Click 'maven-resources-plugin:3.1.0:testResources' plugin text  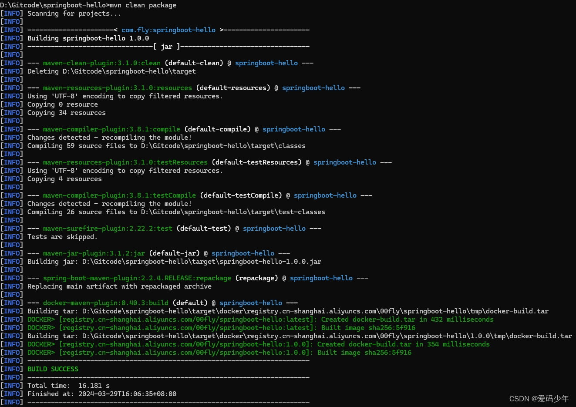click(x=125, y=162)
